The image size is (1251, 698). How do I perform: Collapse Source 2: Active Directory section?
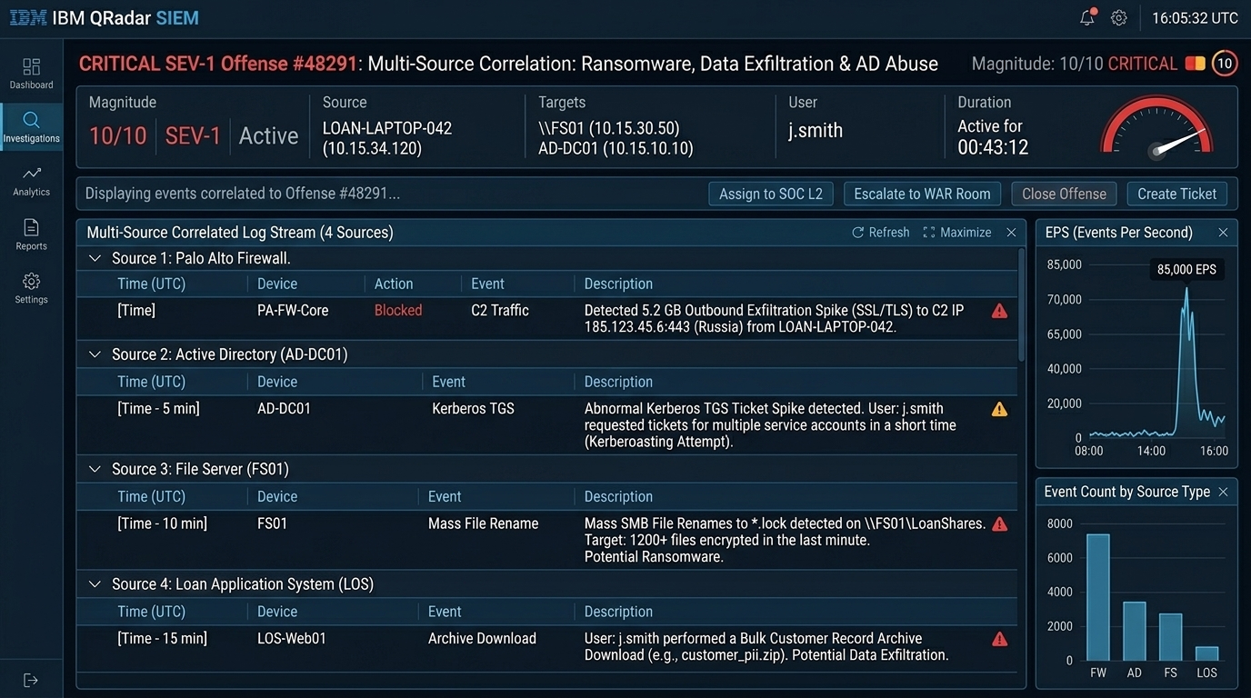pos(95,354)
